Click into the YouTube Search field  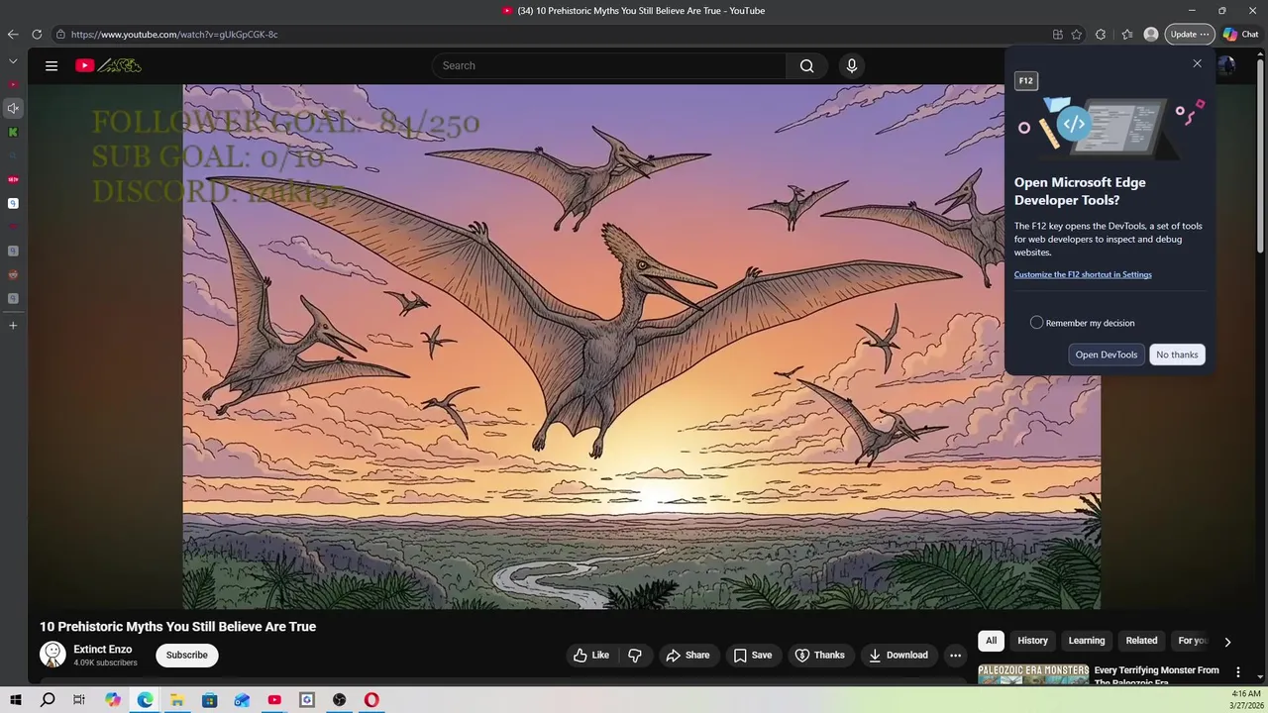click(609, 65)
